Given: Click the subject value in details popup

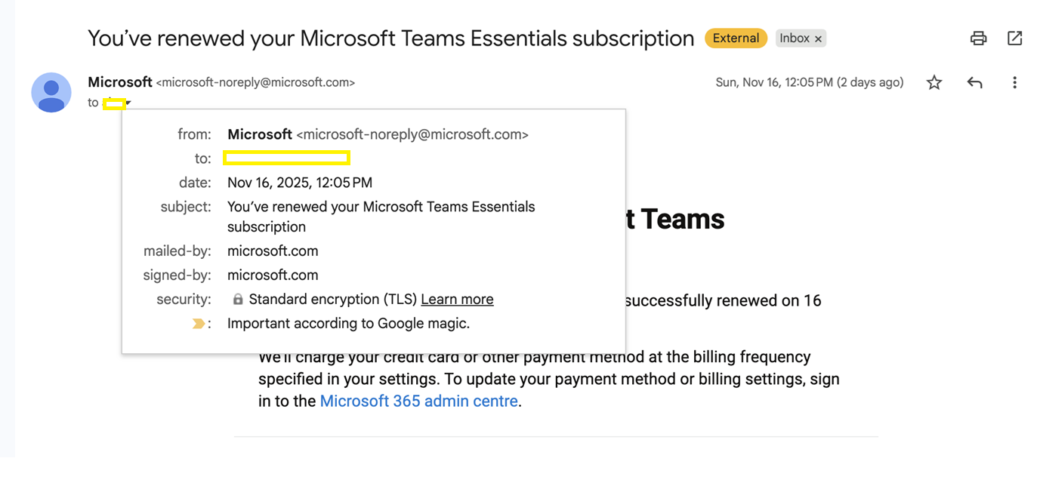Looking at the screenshot, I should [381, 217].
